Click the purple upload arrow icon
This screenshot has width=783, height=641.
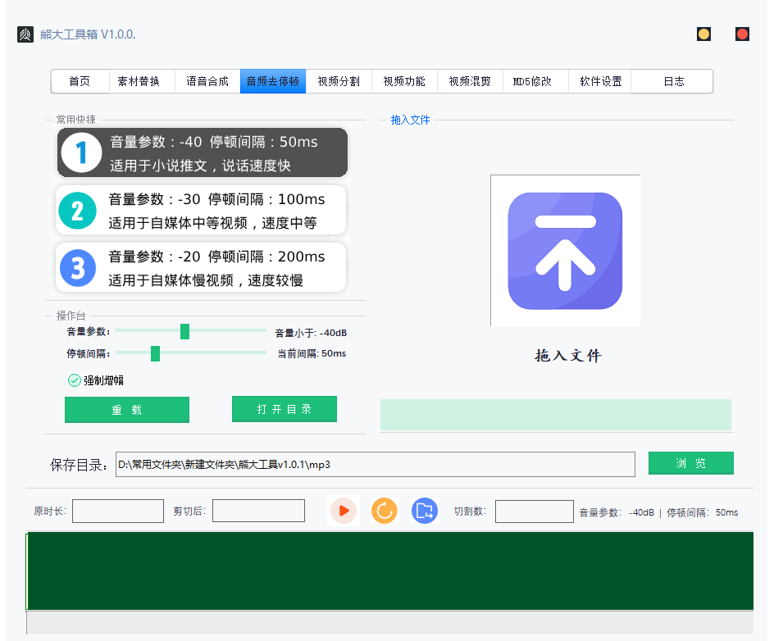(565, 251)
